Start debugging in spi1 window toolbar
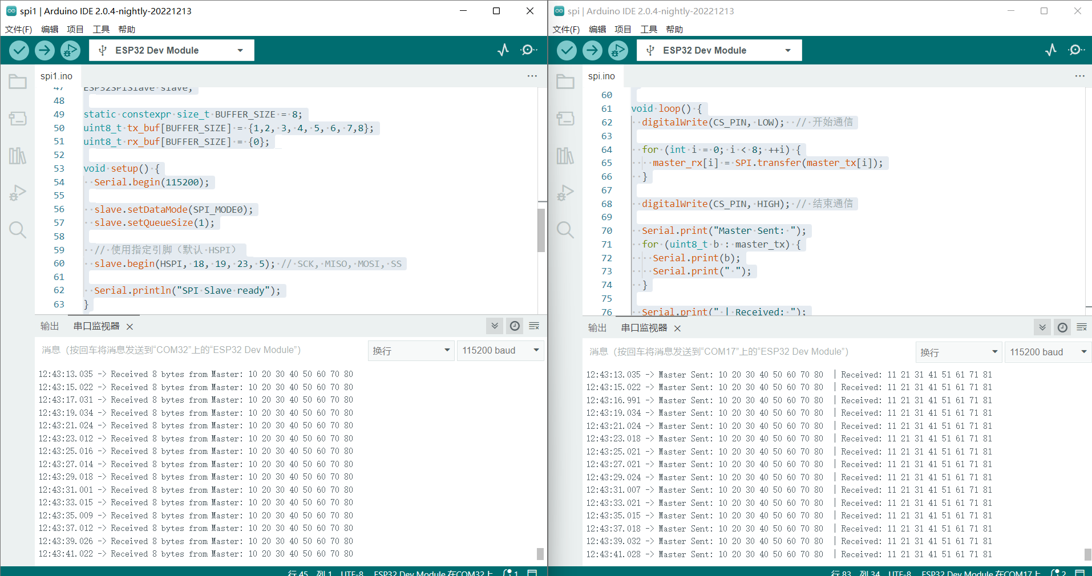The height and width of the screenshot is (576, 1092). click(70, 50)
